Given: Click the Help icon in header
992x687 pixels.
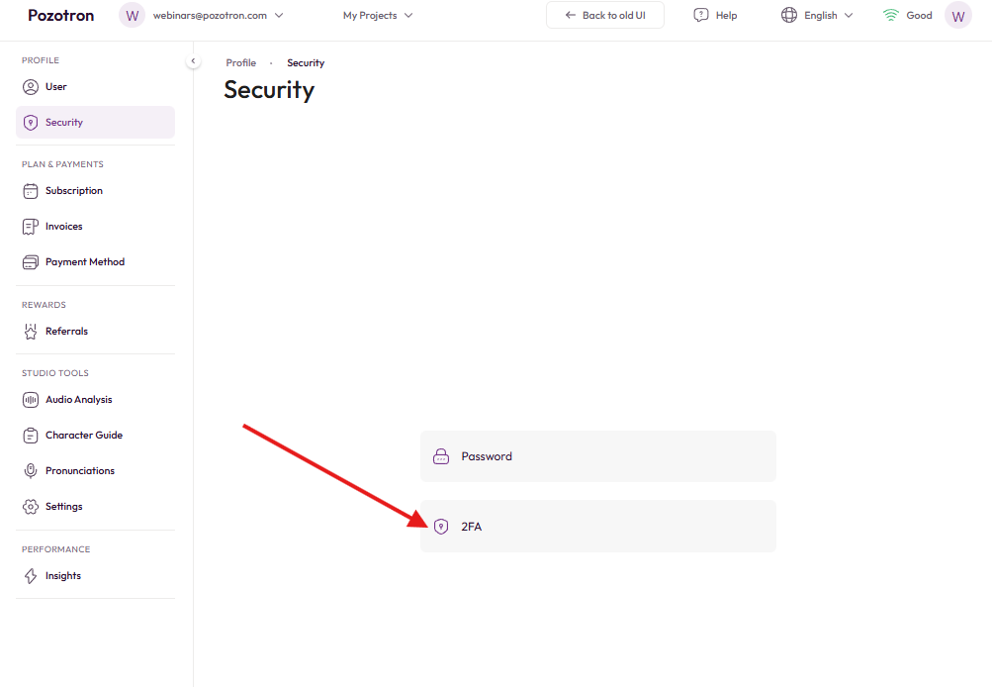Looking at the screenshot, I should pos(701,16).
